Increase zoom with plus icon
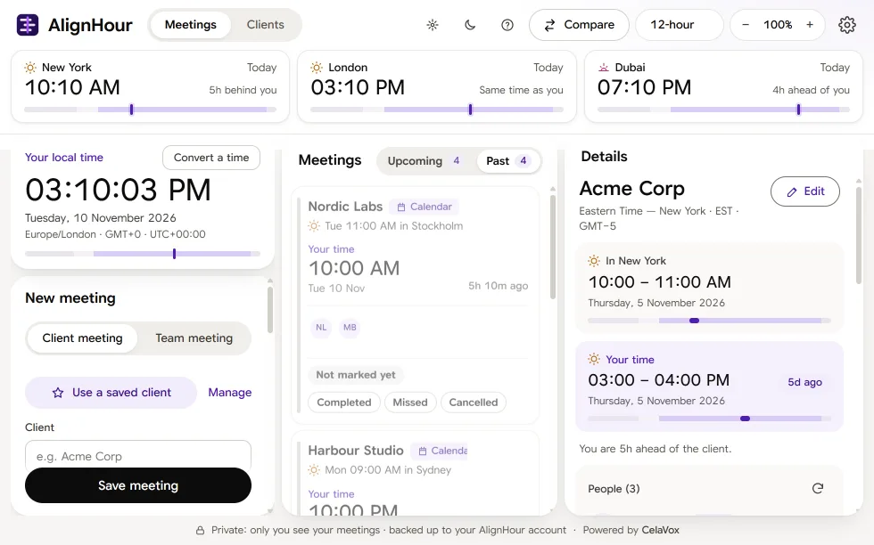 (810, 25)
